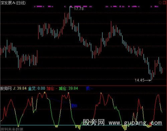
Task: Click the blue 卖 label in indicator header
Action: pyautogui.click(x=88, y=89)
